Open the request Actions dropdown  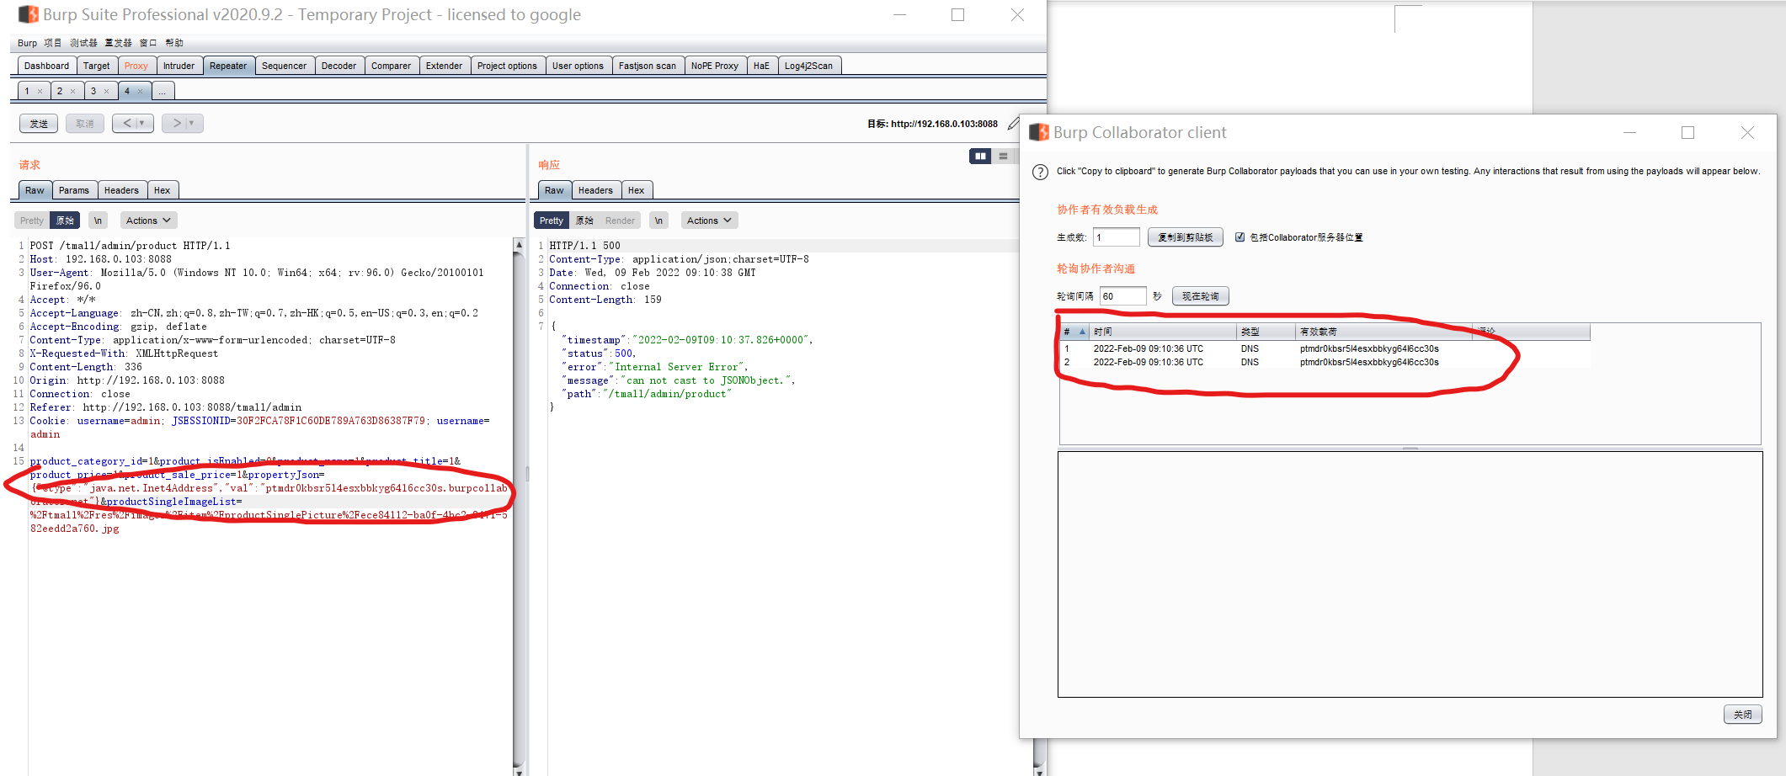tap(148, 221)
